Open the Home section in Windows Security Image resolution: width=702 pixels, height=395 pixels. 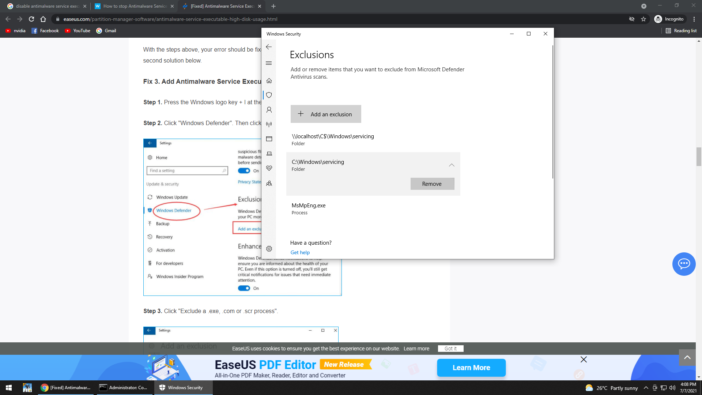point(269,80)
